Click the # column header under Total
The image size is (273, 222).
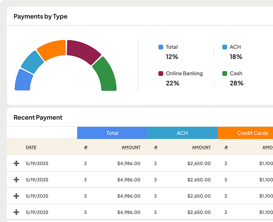(85, 147)
